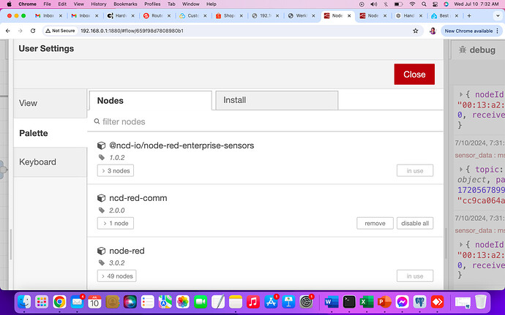Remove the ncd-red-comm package

(375, 223)
